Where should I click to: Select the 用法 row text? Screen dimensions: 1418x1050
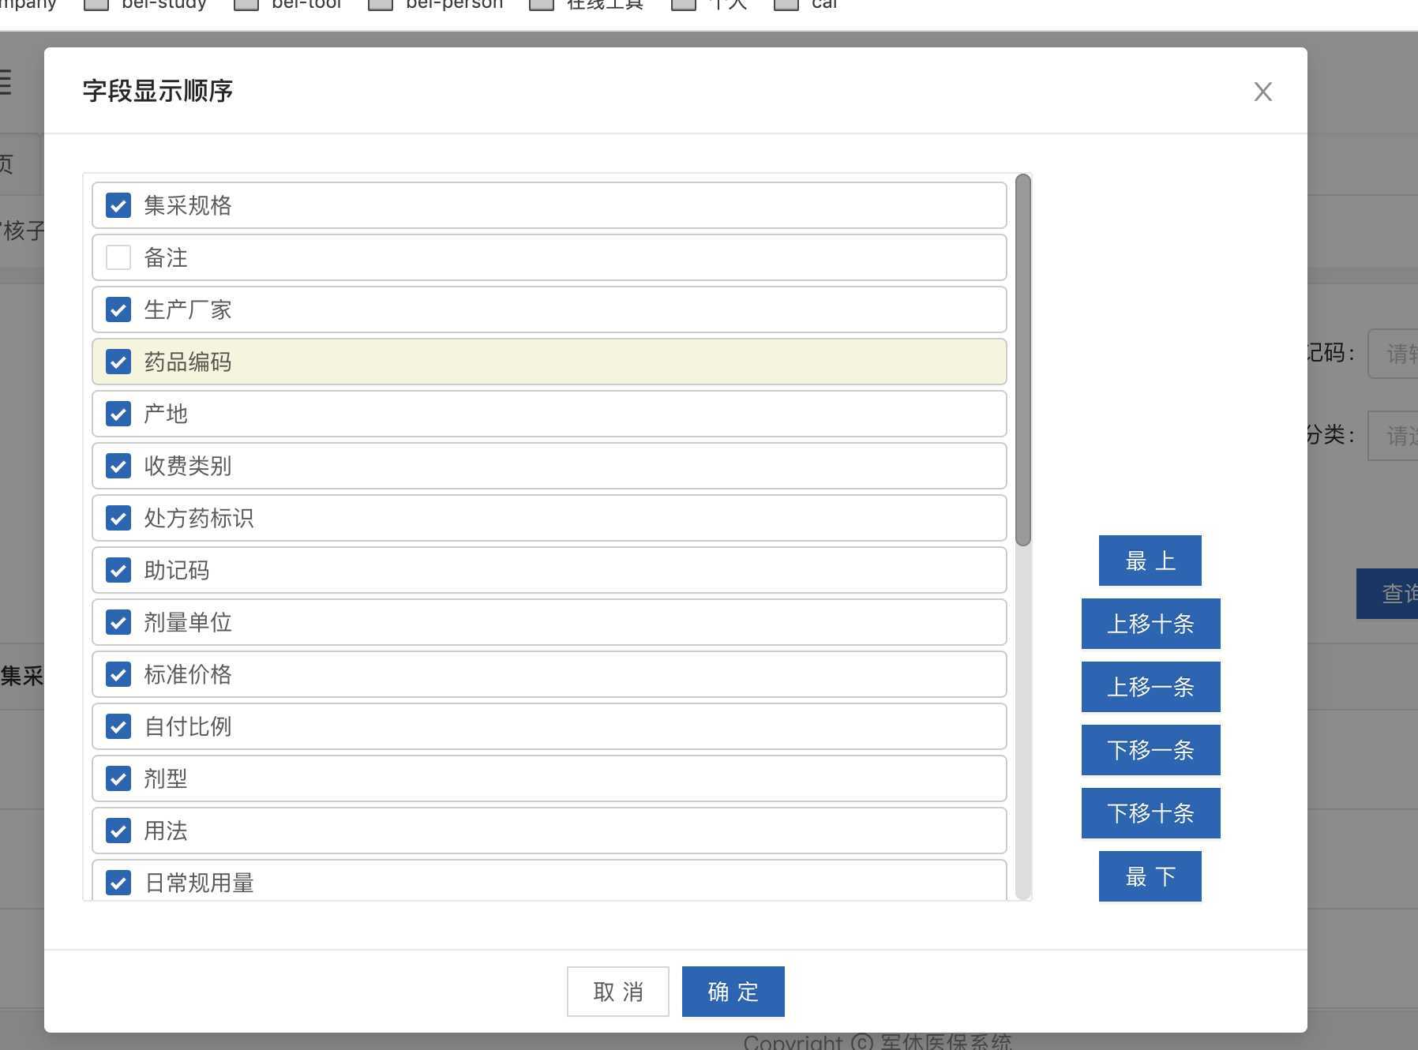166,831
